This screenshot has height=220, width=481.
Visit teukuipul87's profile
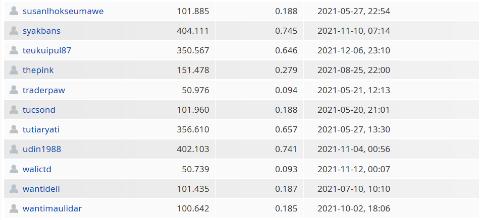tap(47, 50)
